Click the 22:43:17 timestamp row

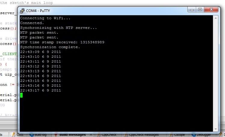click(41, 90)
